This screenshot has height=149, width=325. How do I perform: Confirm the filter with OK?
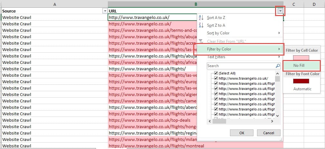[x=242, y=133]
